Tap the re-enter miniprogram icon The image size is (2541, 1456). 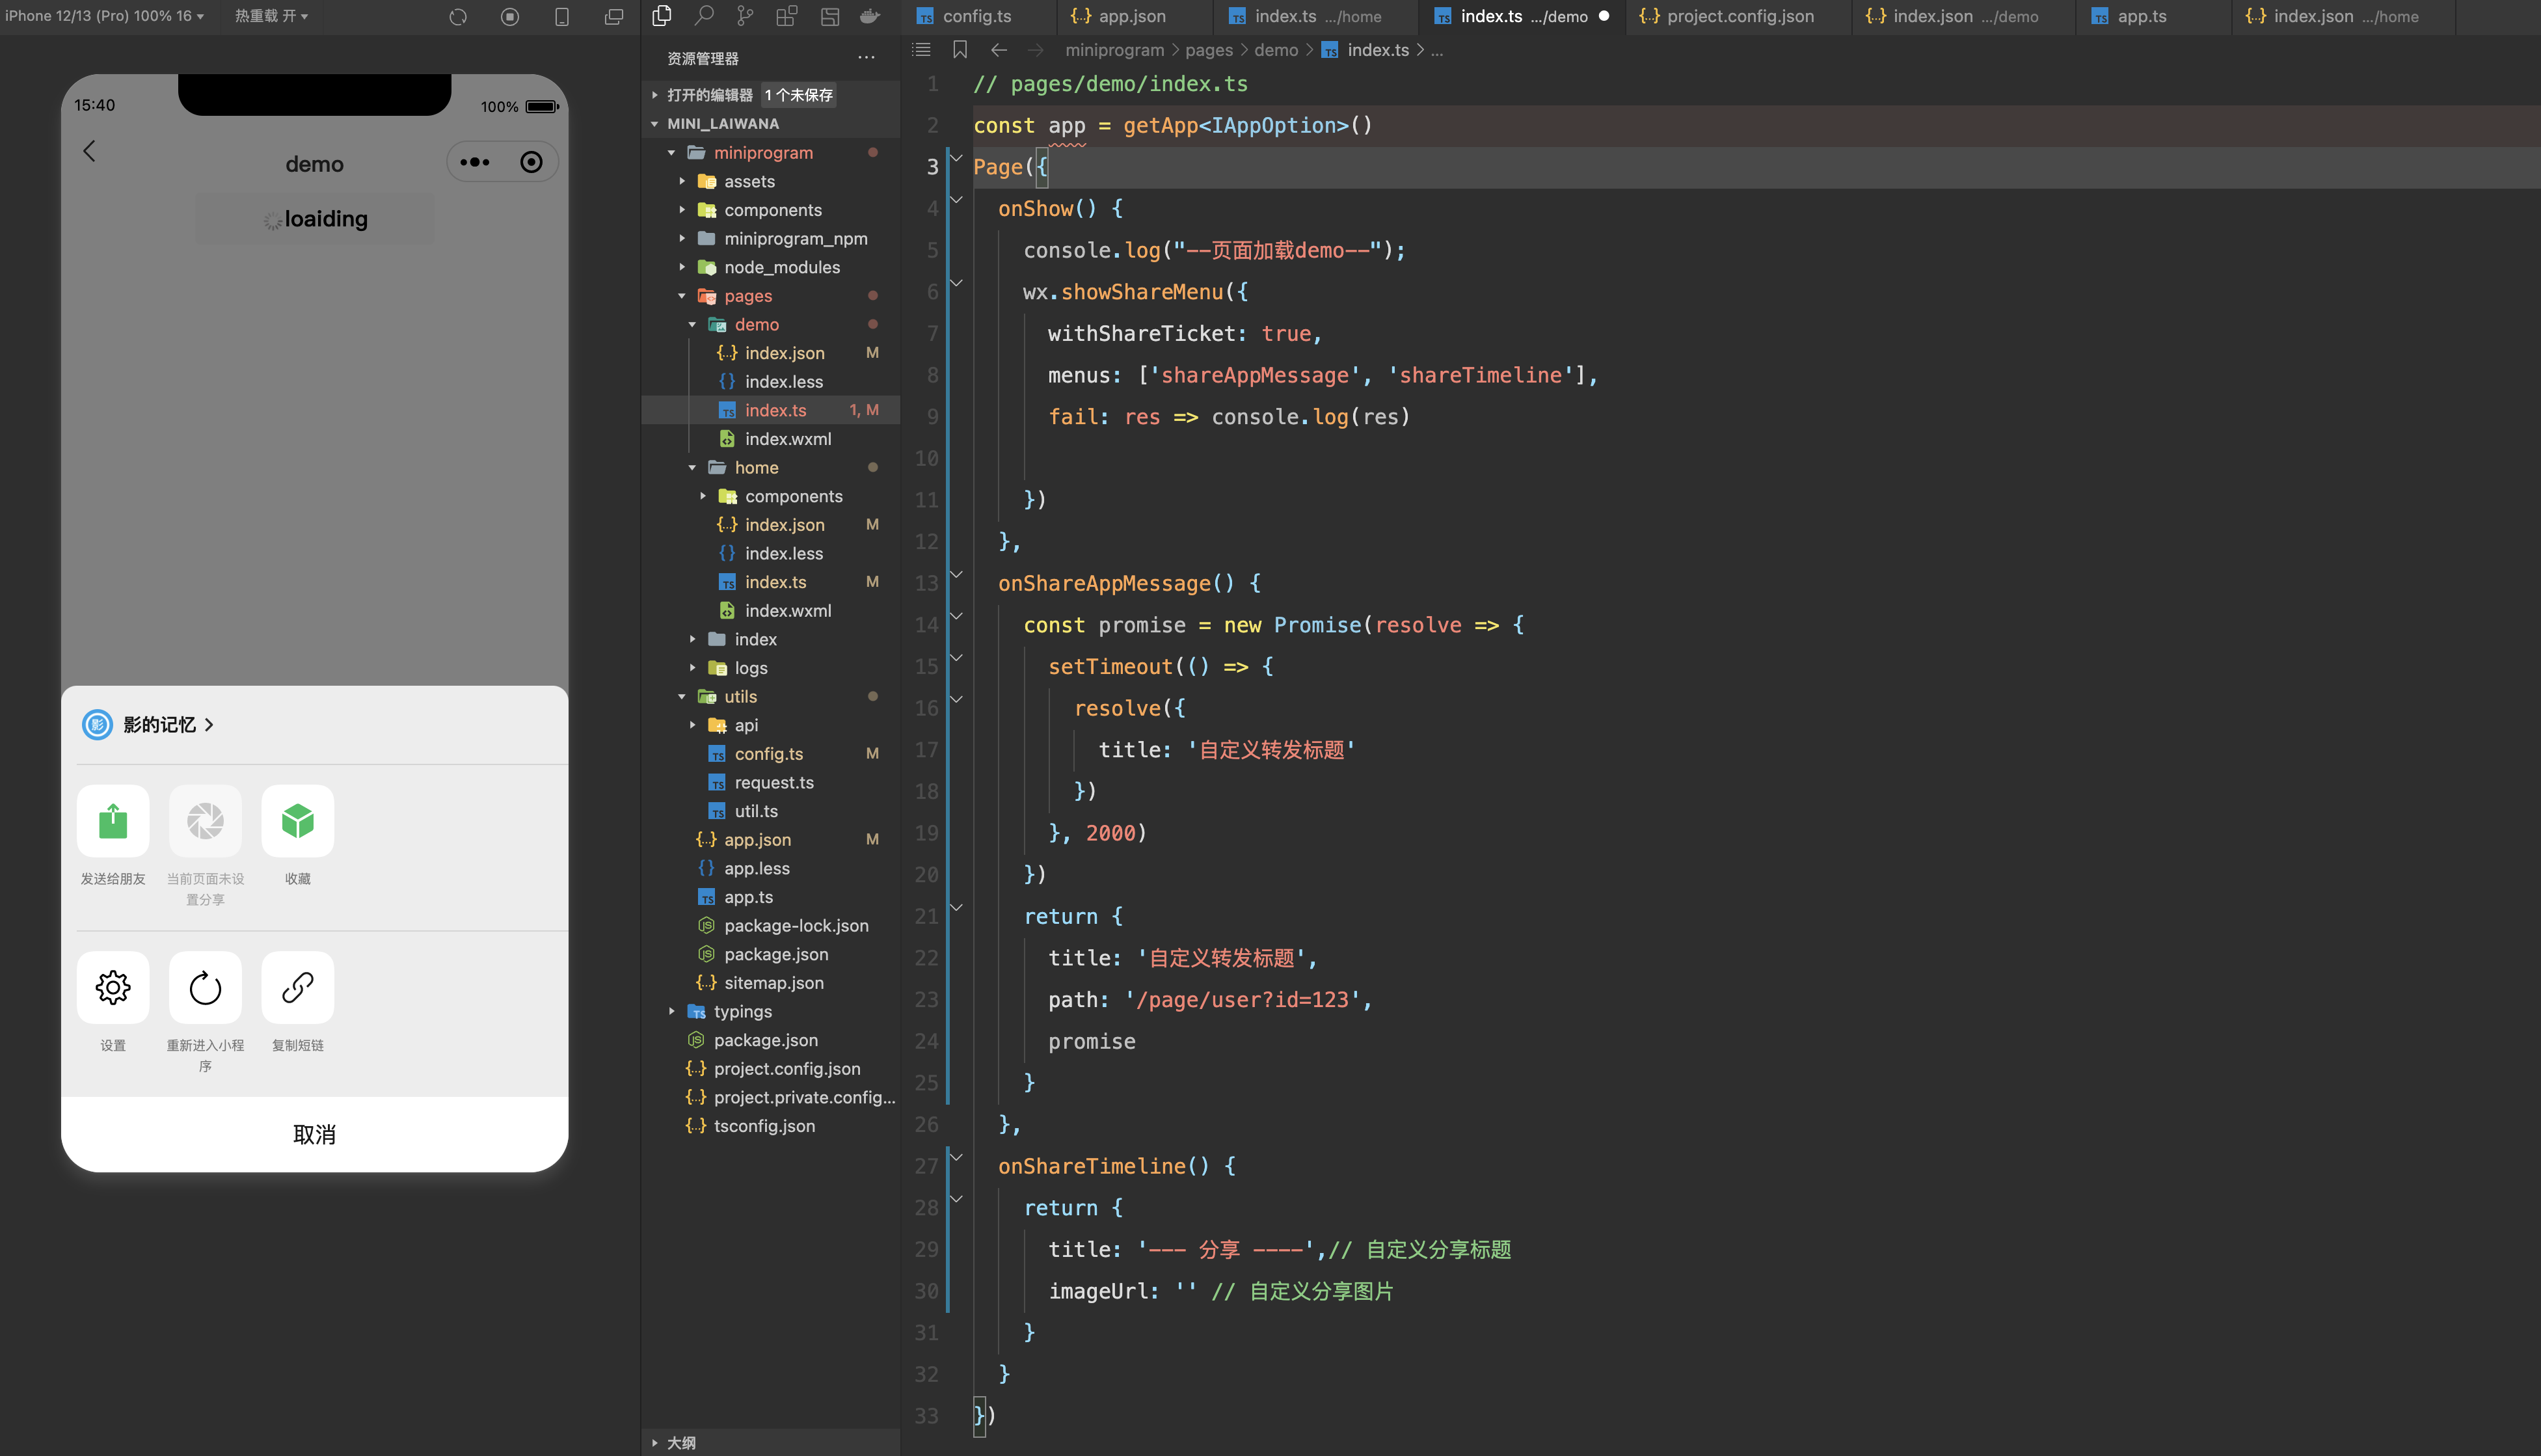pyautogui.click(x=205, y=987)
